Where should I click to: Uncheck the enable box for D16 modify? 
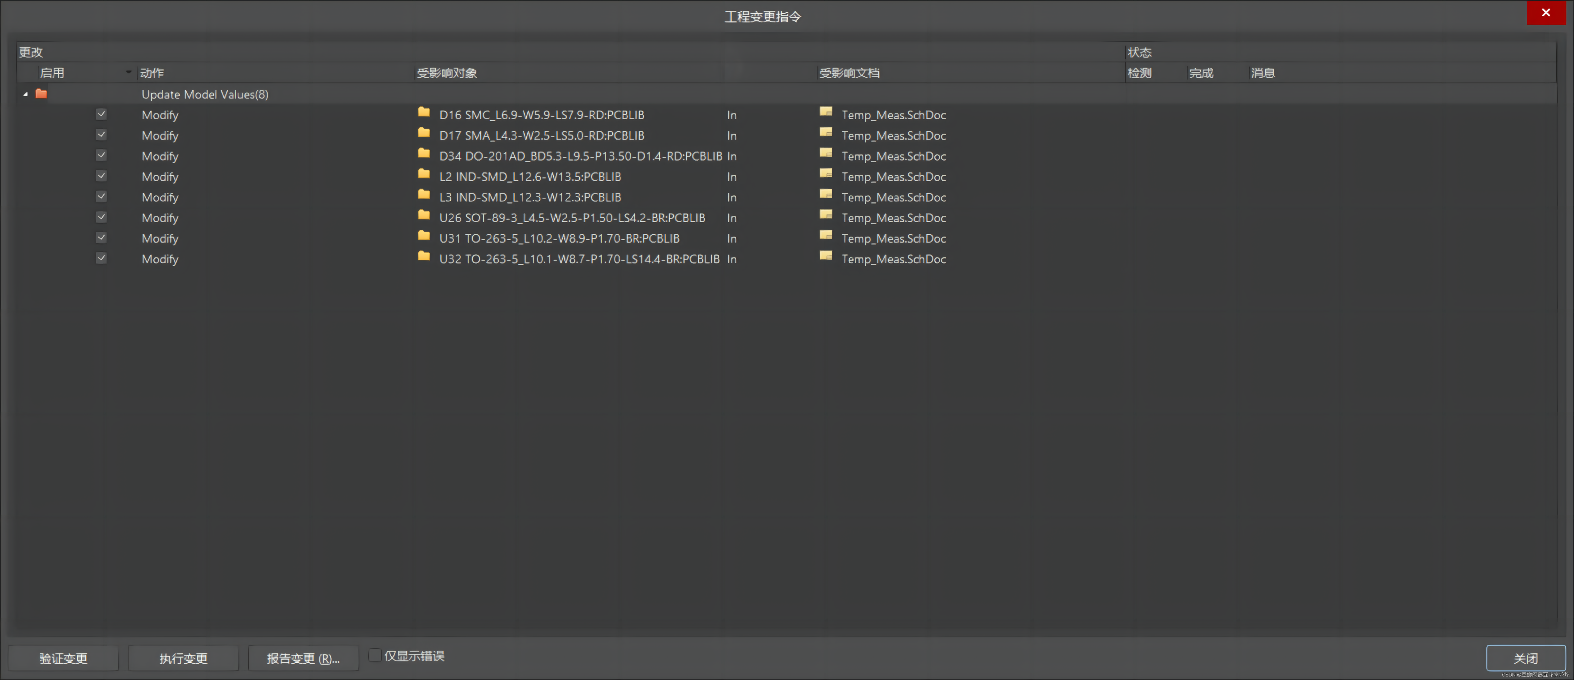tap(101, 114)
